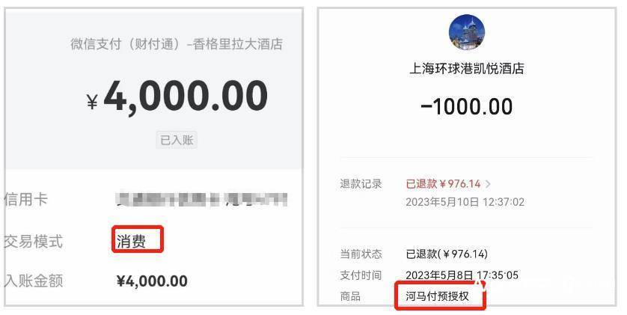The width and height of the screenshot is (627, 315).
Task: Click the 信用卡 row label
Action: [25, 199]
